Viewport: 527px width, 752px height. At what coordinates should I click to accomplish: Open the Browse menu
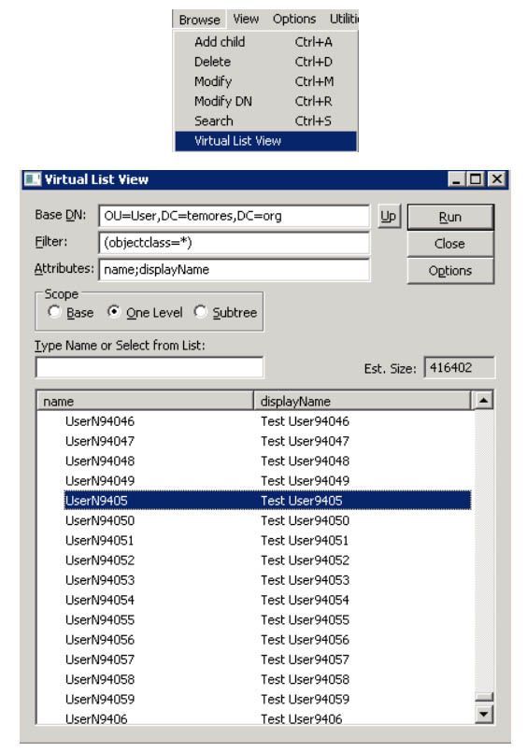[x=199, y=20]
